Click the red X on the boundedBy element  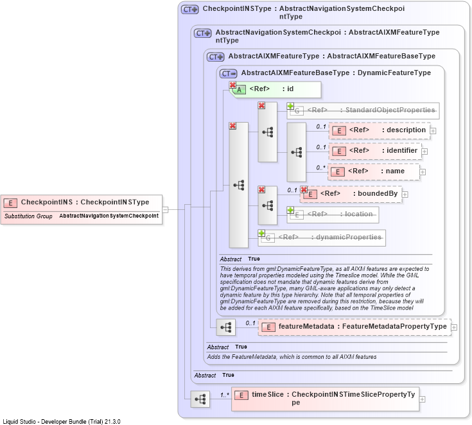tap(304, 189)
